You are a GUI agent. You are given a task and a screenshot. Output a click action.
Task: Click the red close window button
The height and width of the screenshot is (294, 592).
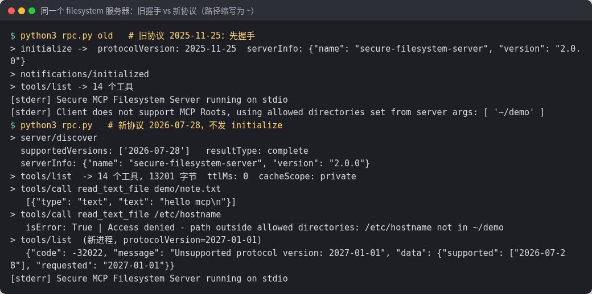[11, 11]
